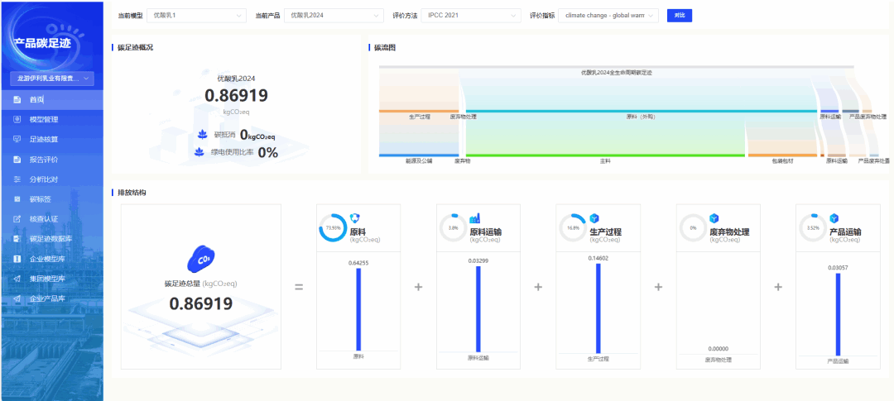Click the 碳流图 section heading
894x401 pixels.
click(x=385, y=47)
